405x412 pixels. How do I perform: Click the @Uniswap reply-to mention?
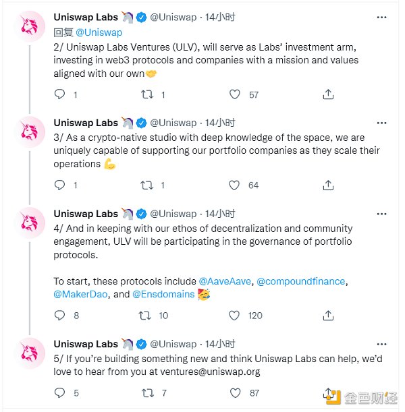coord(99,32)
